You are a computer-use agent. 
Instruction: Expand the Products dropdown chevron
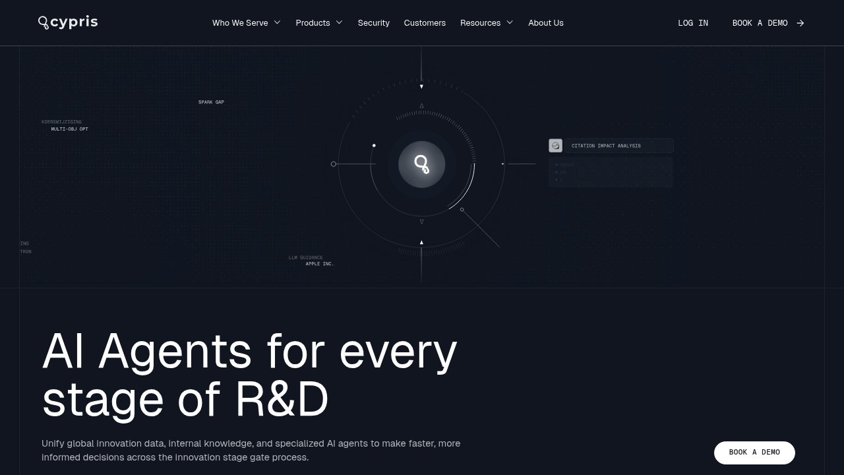[340, 22]
